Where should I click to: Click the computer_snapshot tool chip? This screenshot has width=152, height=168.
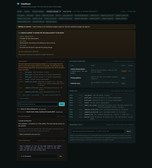(107, 18)
